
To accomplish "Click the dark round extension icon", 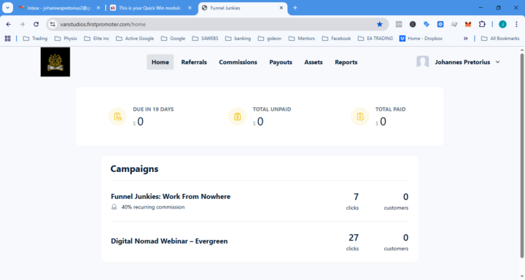I will [413, 24].
